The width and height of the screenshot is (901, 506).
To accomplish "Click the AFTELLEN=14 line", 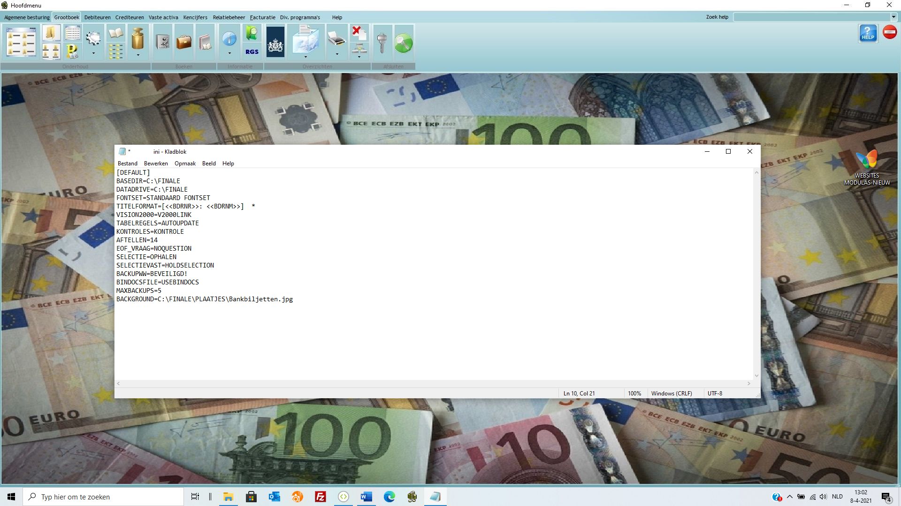I will click(x=137, y=240).
